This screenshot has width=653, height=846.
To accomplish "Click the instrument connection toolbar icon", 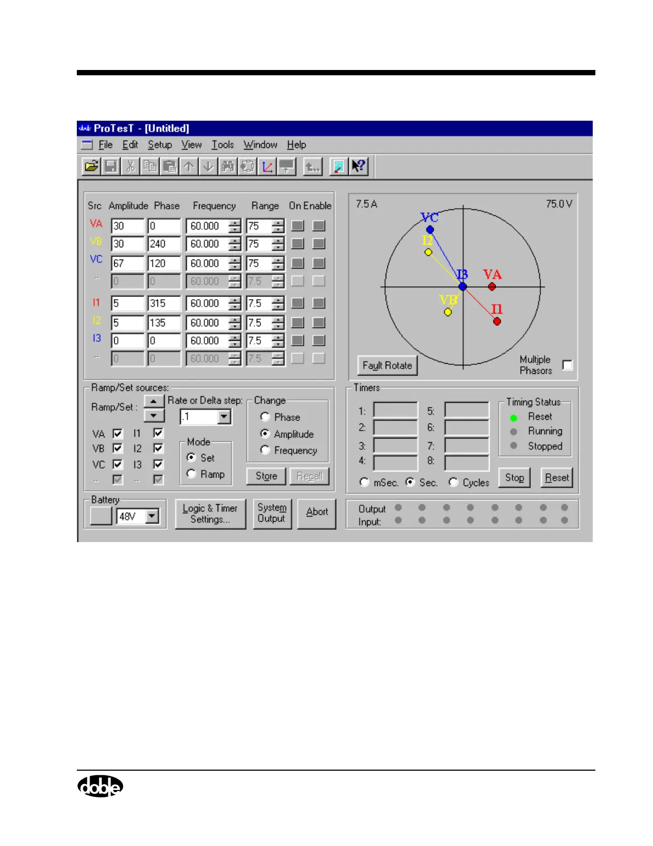I will 247,166.
